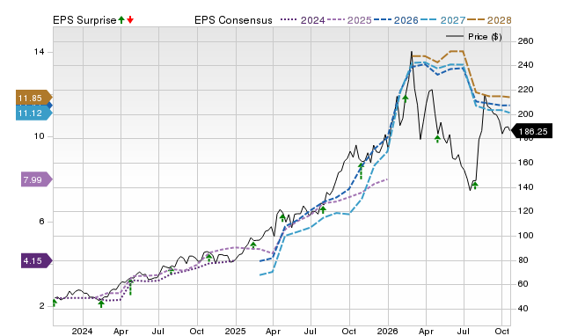
Task: Click the 11.85 value tag for 2028
Action: [x=33, y=98]
